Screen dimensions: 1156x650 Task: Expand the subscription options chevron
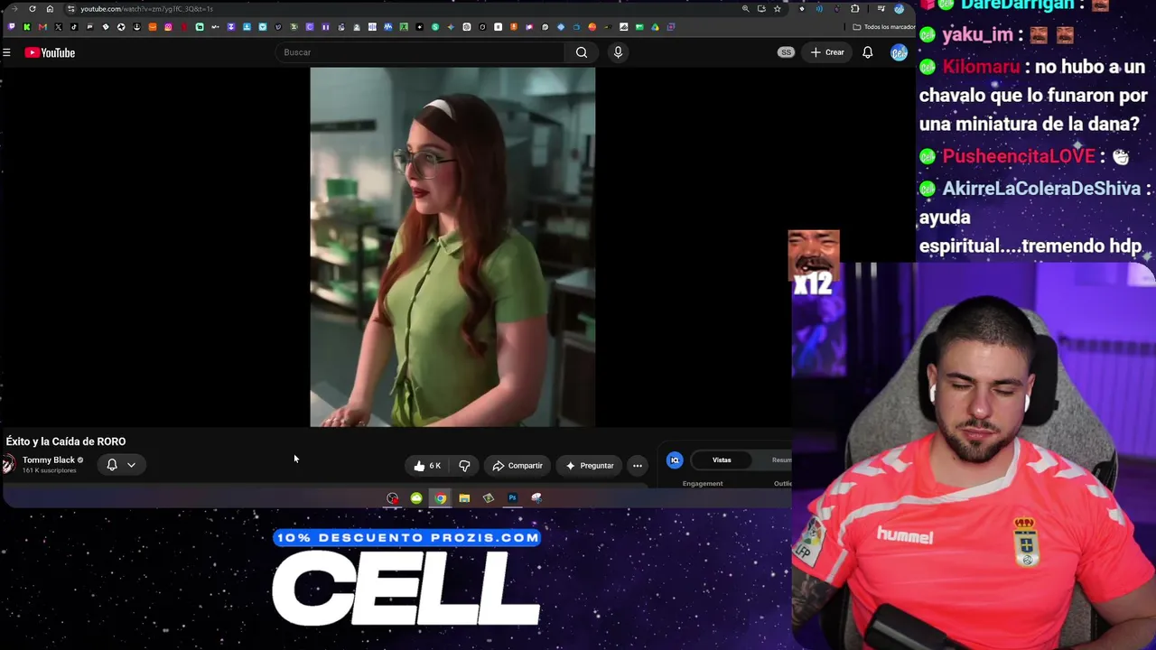(131, 465)
